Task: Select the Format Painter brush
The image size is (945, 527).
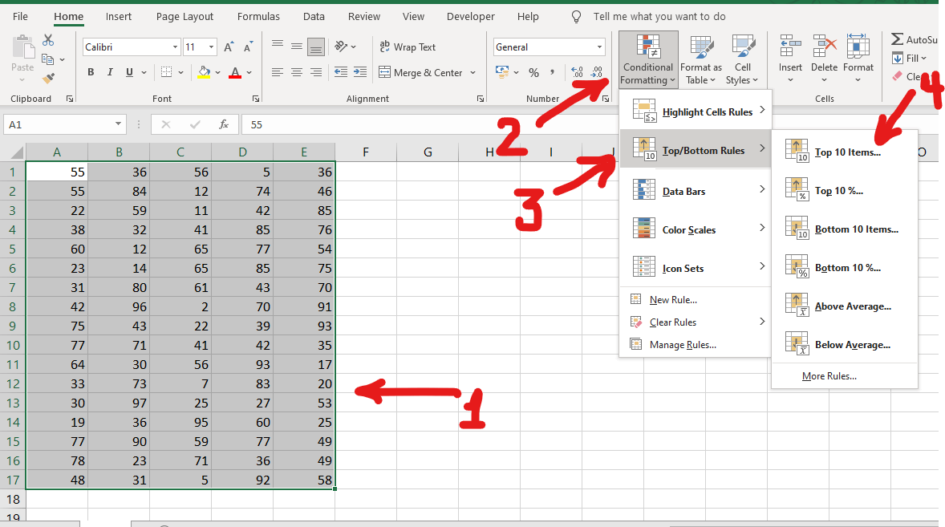Action: (x=48, y=78)
